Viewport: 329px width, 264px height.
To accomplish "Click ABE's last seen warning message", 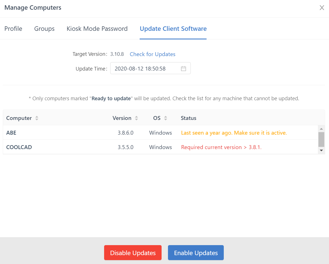I will (x=234, y=133).
